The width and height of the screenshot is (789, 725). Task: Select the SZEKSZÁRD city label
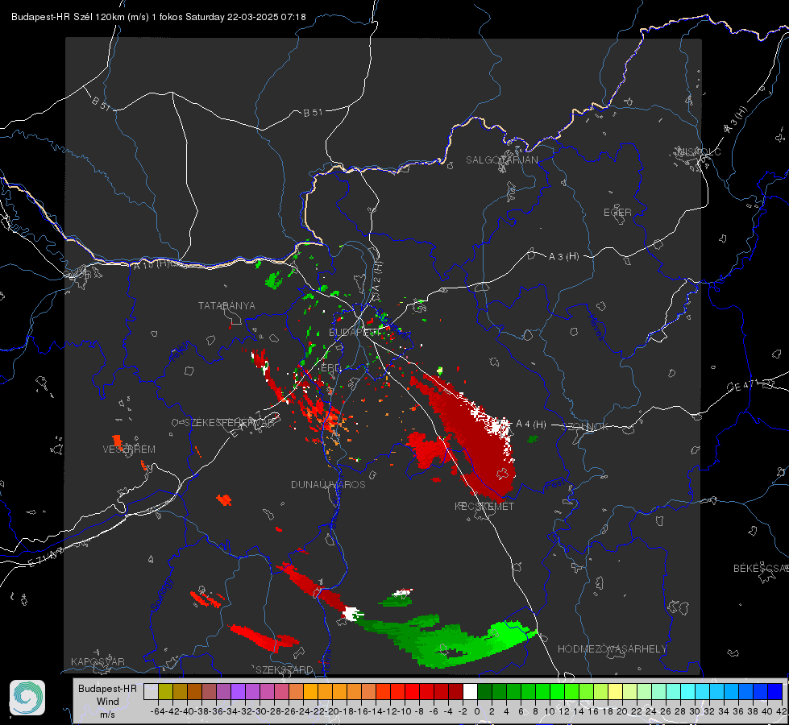[284, 669]
